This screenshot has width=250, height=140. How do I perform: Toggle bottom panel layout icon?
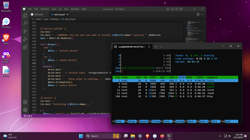(172, 9)
